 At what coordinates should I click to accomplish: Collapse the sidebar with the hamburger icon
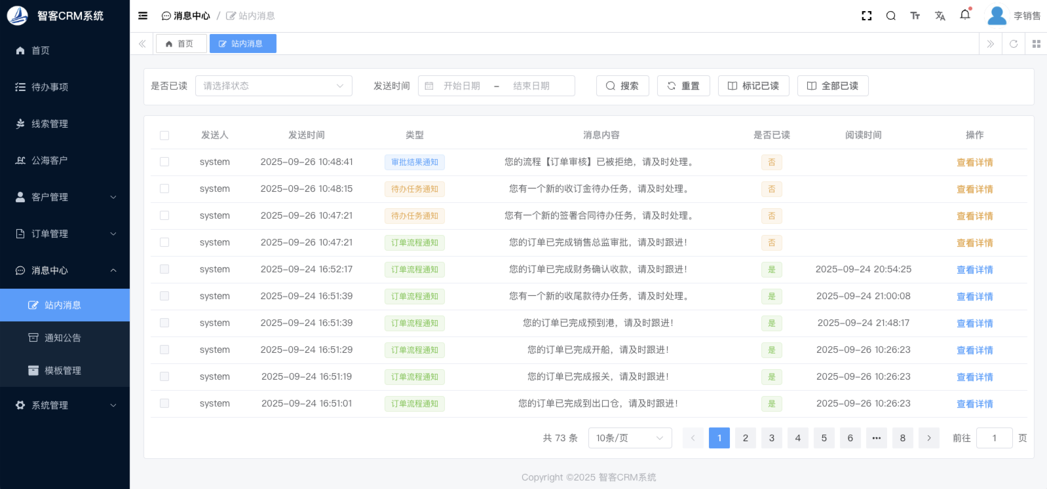[143, 16]
